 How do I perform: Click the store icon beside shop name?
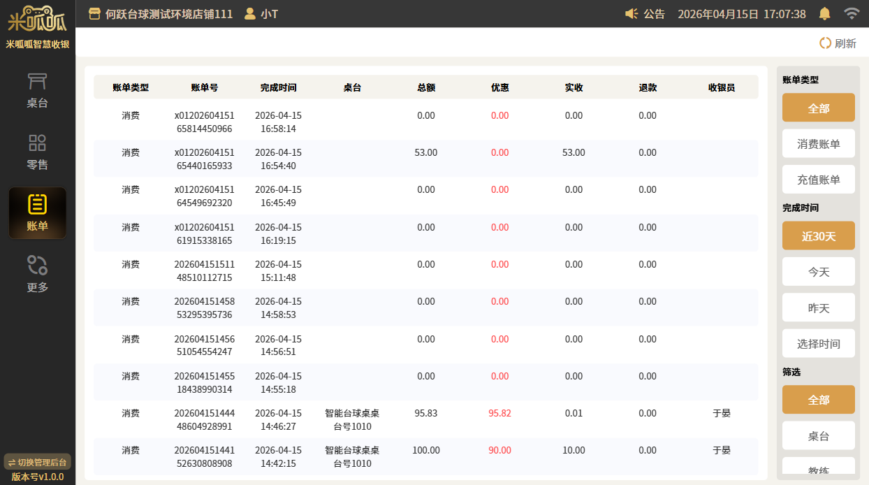coord(94,14)
